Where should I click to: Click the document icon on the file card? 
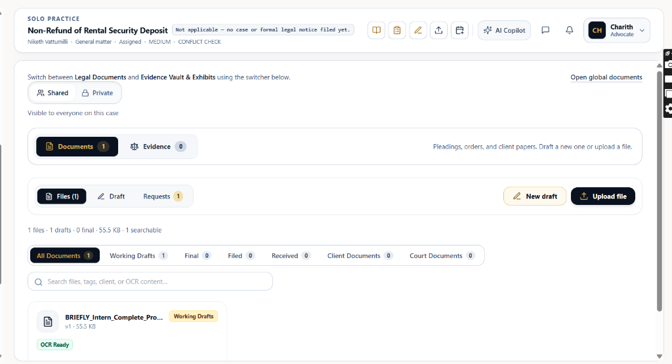point(47,321)
